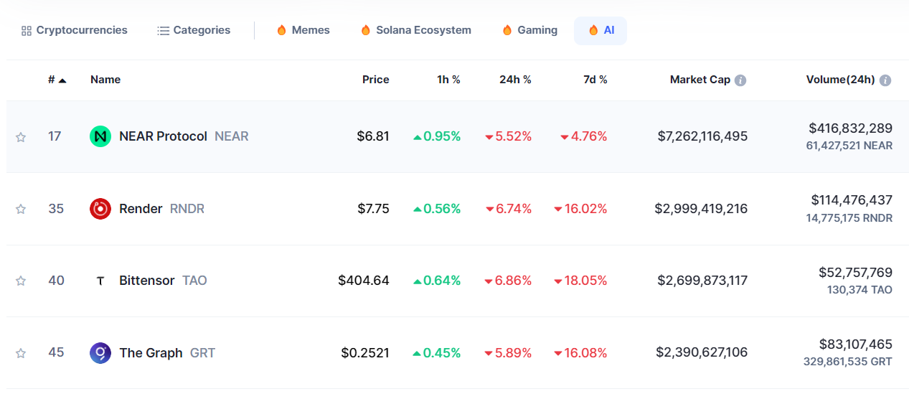
Task: Open the Volume(24h) info icon
Action: (885, 80)
